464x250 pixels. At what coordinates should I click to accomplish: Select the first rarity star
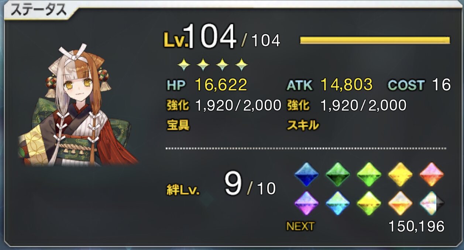[183, 65]
